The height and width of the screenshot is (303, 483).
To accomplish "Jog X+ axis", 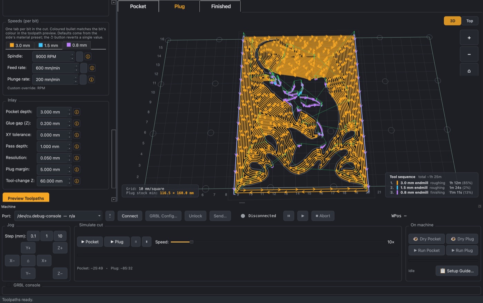I will [44, 261].
